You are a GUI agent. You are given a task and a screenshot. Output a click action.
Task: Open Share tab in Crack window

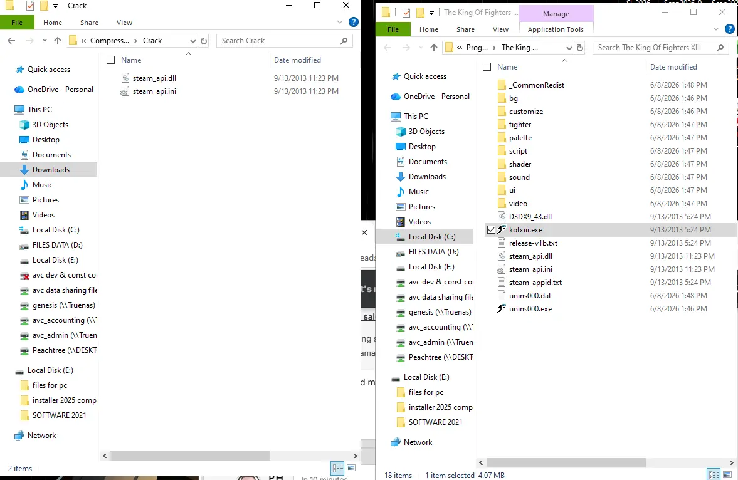[x=90, y=23]
